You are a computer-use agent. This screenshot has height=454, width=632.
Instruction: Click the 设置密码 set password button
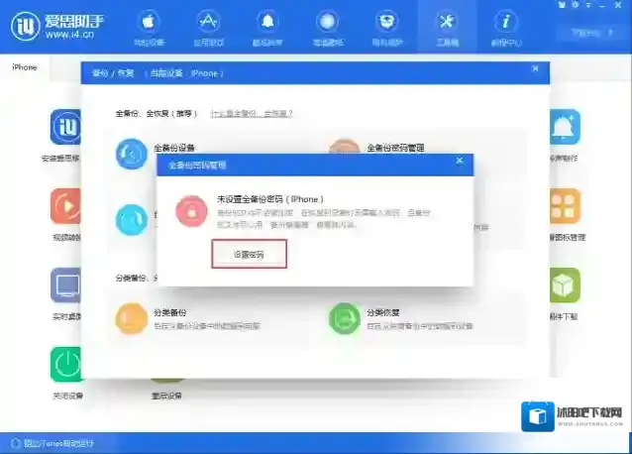click(249, 254)
